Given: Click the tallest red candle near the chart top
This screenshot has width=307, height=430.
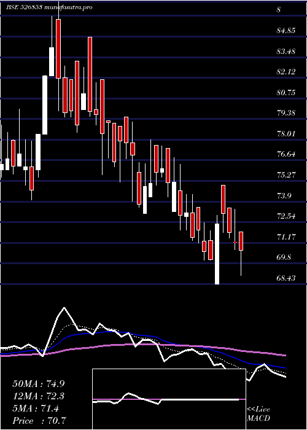Looking at the screenshot, I should pyautogui.click(x=58, y=49).
